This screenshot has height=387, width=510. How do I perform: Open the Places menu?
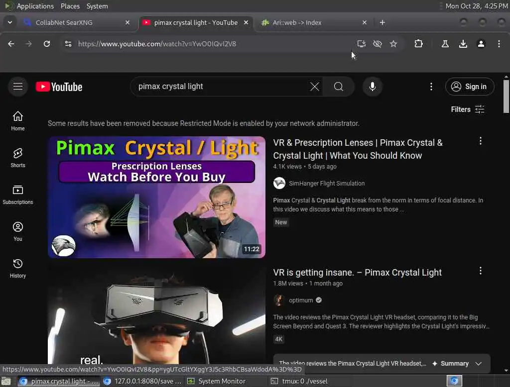coord(70,6)
